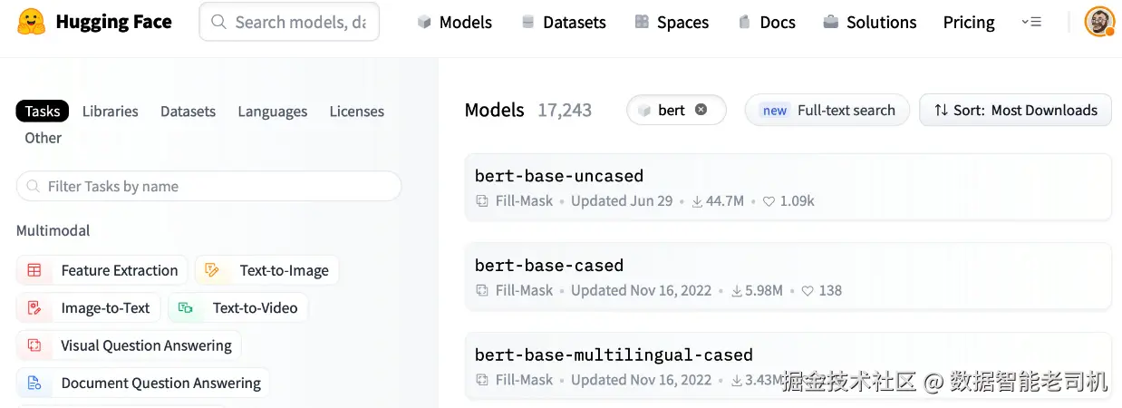Select Document Question Answering icon
The image size is (1122, 408).
34,384
